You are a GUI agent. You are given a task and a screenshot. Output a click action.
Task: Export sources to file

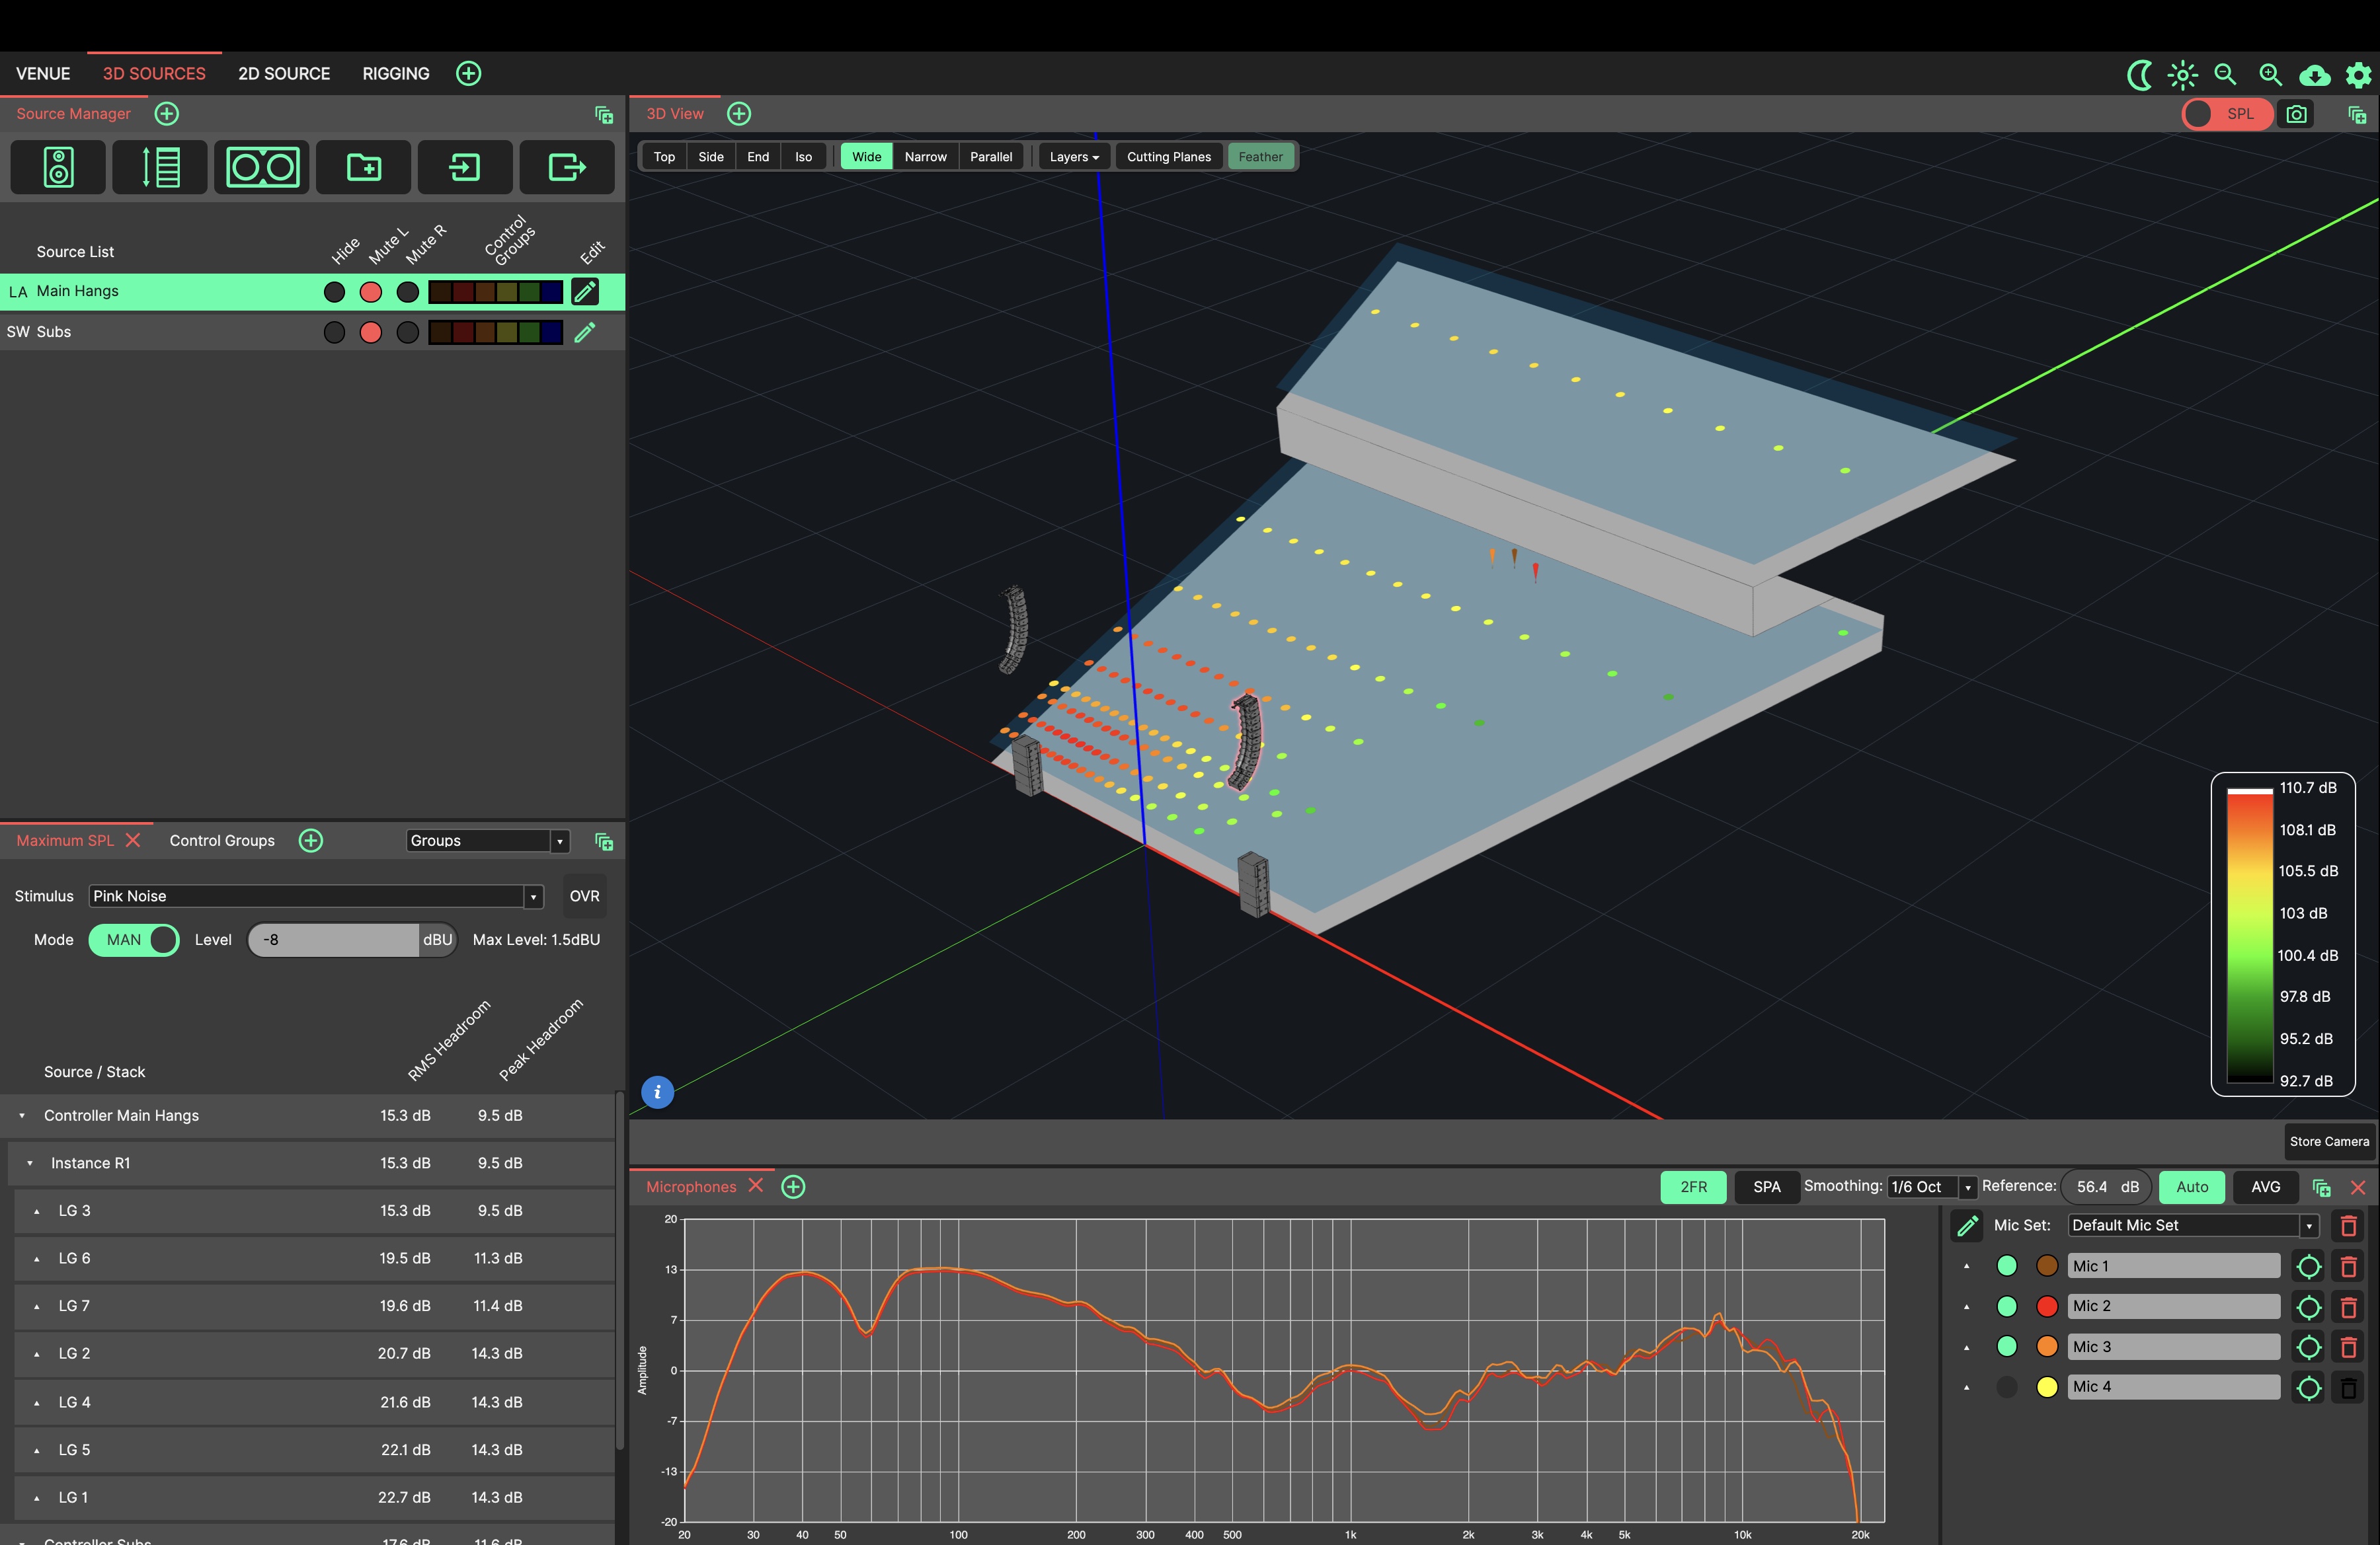pos(567,167)
